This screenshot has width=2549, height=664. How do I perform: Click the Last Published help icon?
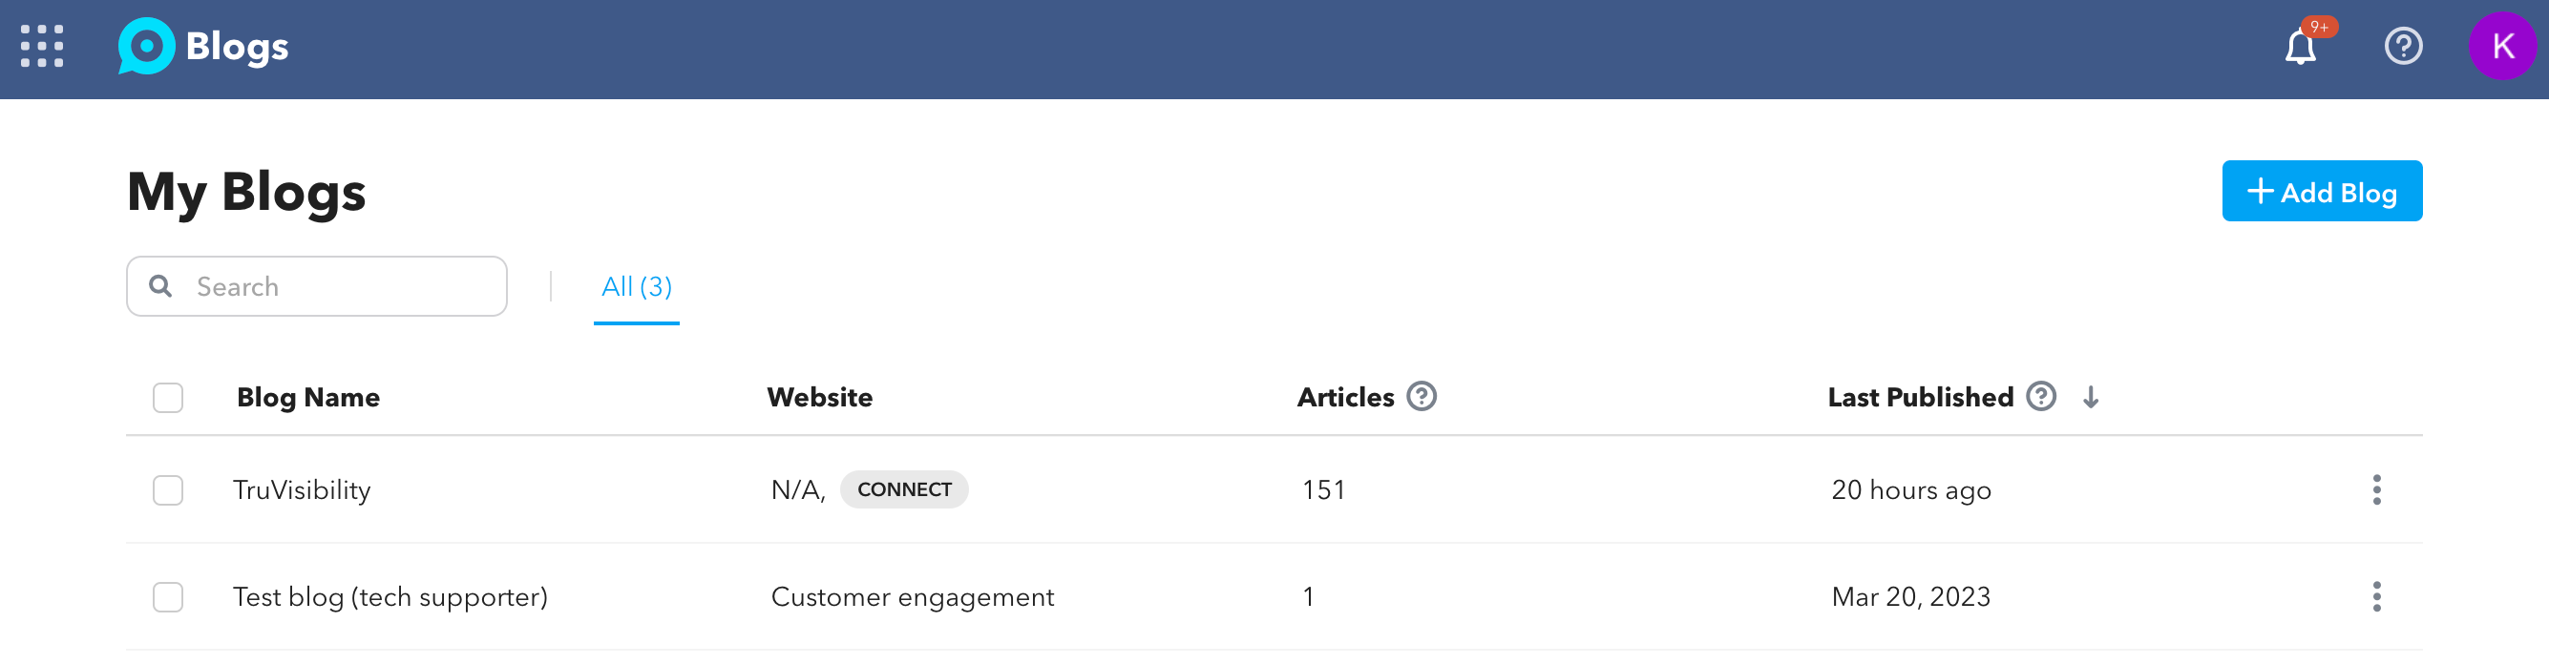coord(2040,397)
